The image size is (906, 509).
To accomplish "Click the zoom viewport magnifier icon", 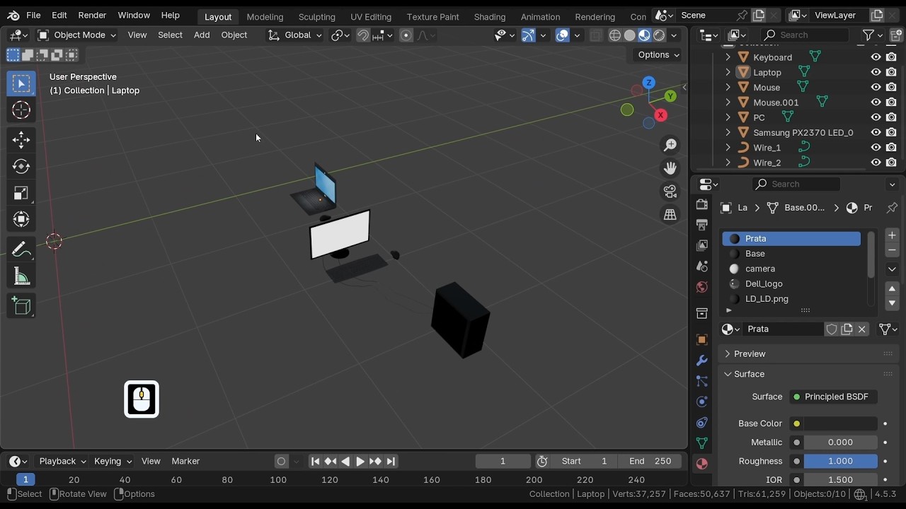I will point(670,145).
